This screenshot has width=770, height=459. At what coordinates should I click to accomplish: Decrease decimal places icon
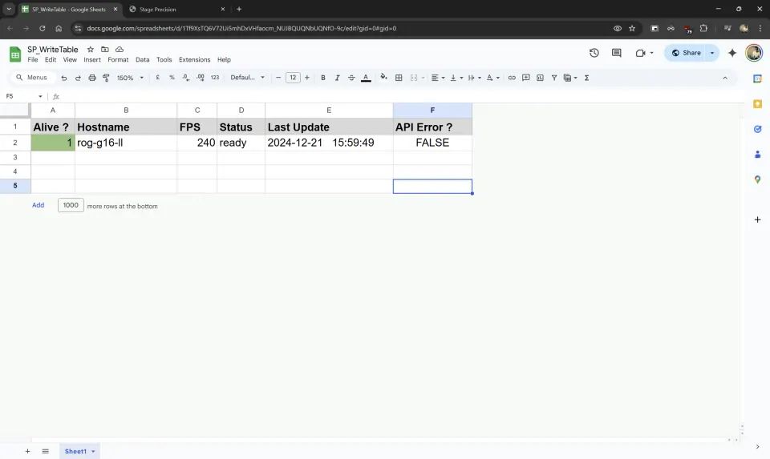pyautogui.click(x=185, y=78)
